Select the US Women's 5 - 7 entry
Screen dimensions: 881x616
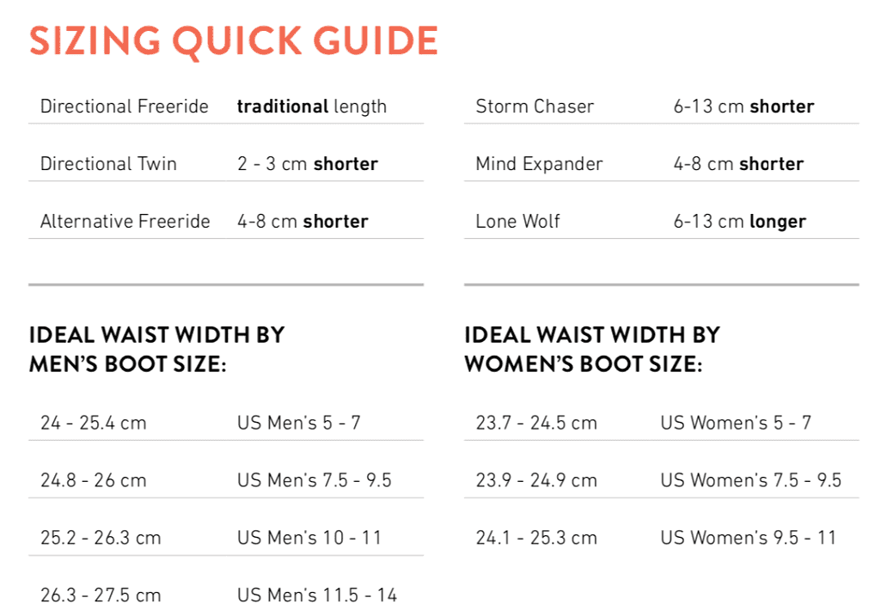[736, 423]
